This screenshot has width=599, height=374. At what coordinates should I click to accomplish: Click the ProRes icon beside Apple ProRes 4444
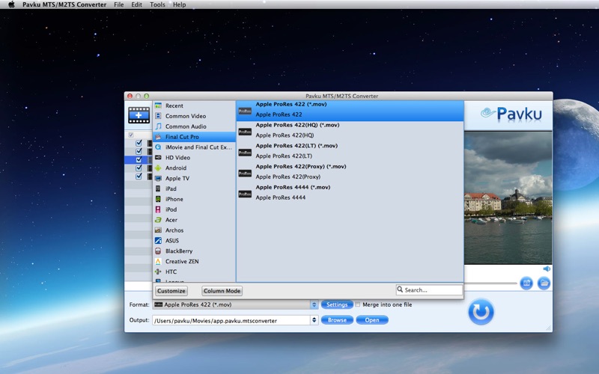coord(245,194)
